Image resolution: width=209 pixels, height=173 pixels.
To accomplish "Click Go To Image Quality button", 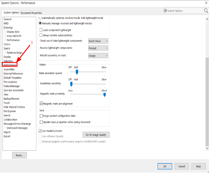I will point(96,135).
